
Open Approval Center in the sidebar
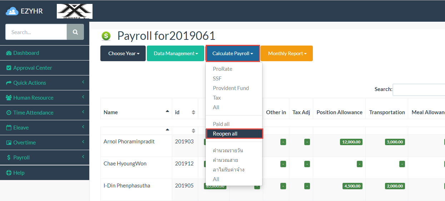32,68
